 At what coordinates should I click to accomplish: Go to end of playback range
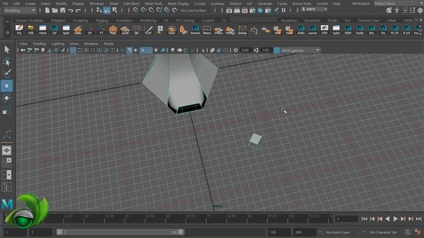[x=419, y=219]
